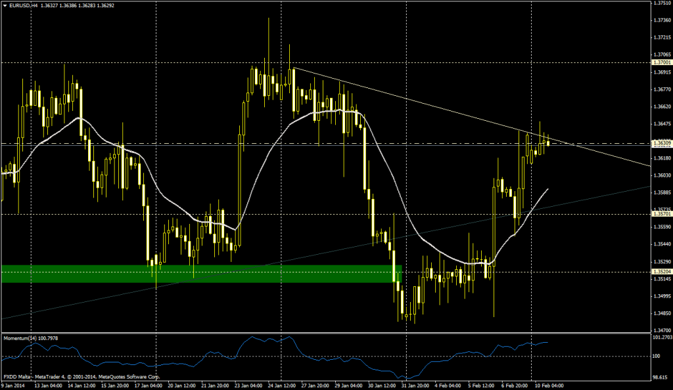Click the EURUSD,H4 chart title text
This screenshot has width=673, height=390.
pyautogui.click(x=24, y=5)
